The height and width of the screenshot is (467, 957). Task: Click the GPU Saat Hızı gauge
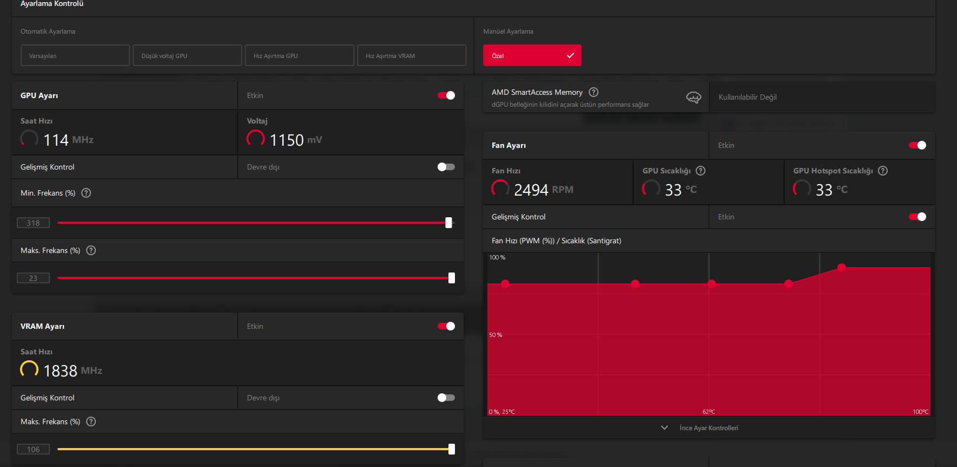point(29,139)
